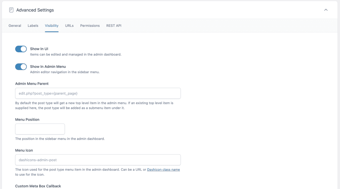Open the Labels tab
340x189 pixels.
(33, 25)
